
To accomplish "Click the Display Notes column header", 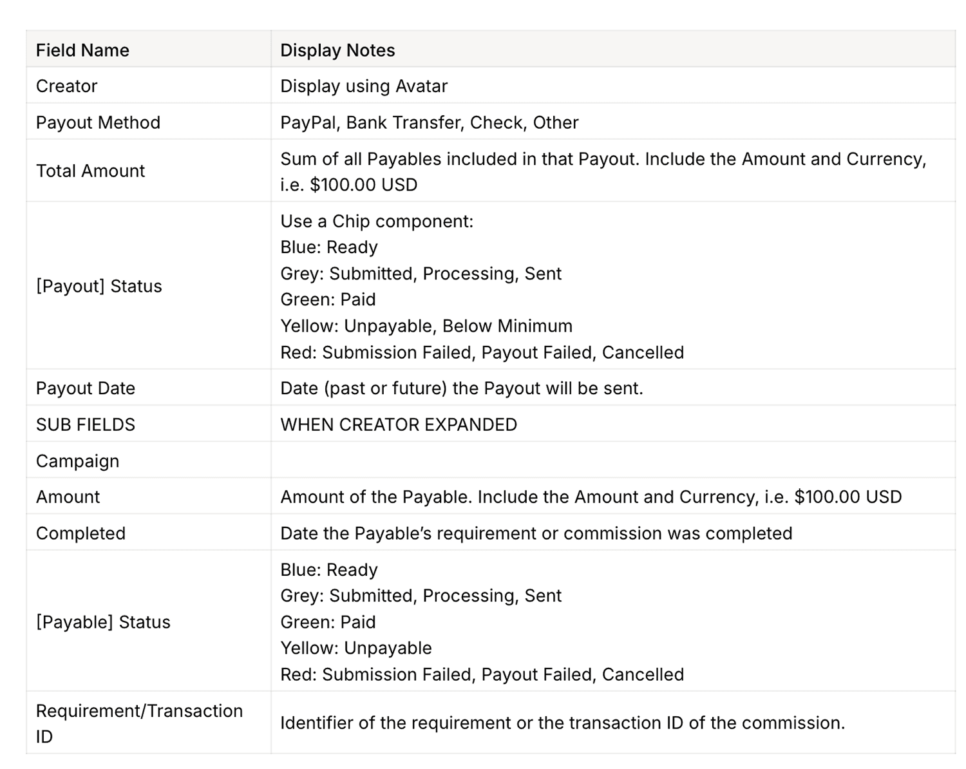I will pos(337,50).
